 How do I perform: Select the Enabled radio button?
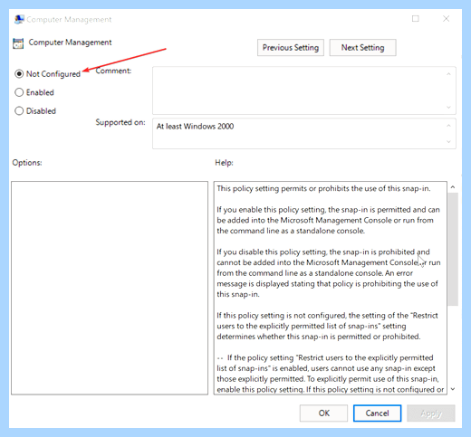pyautogui.click(x=19, y=92)
